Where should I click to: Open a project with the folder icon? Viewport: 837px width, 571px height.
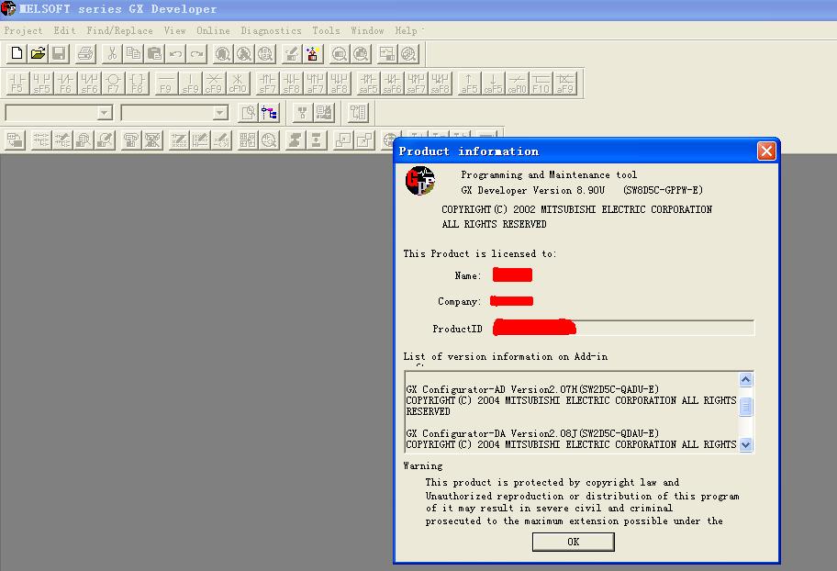pyautogui.click(x=38, y=54)
